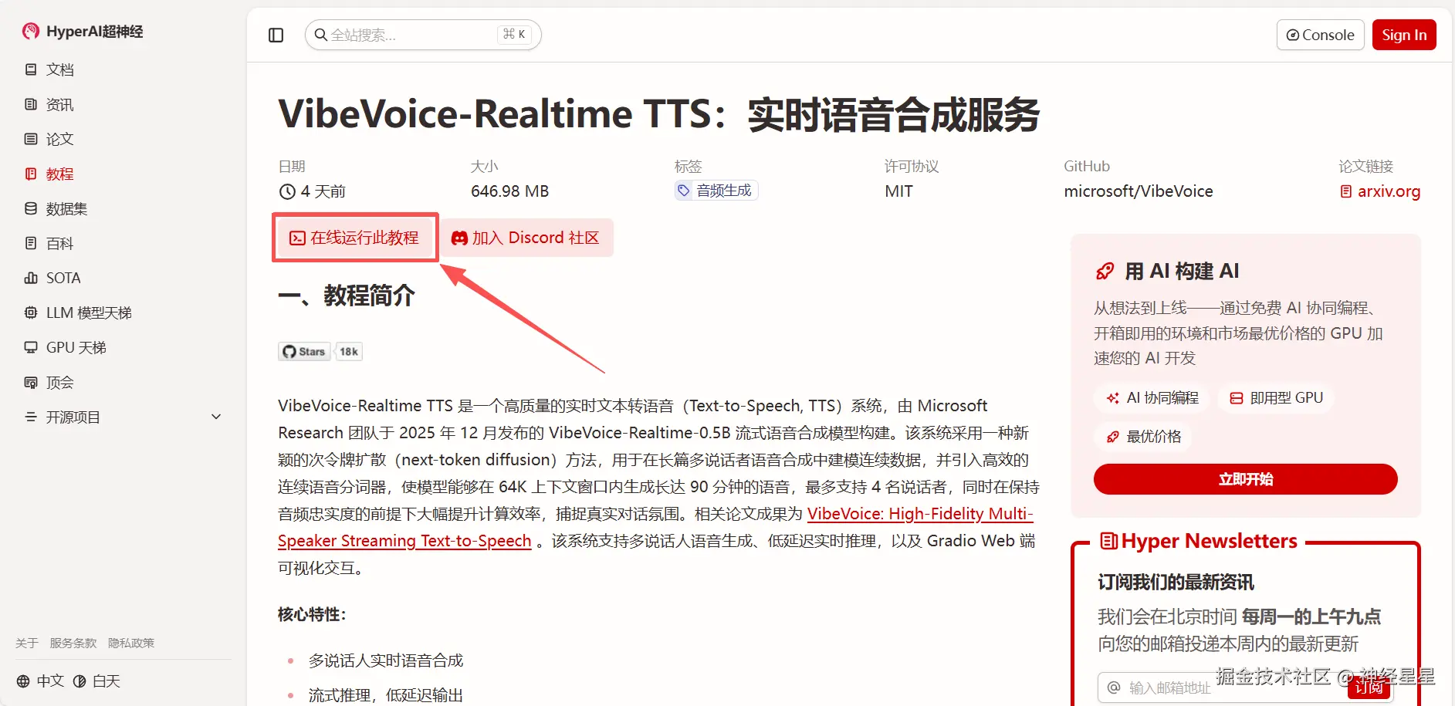Click the 订阅 subscribe button

click(x=1369, y=687)
